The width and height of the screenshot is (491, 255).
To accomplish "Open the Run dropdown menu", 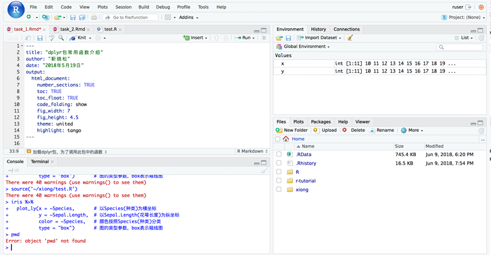I will click(254, 38).
